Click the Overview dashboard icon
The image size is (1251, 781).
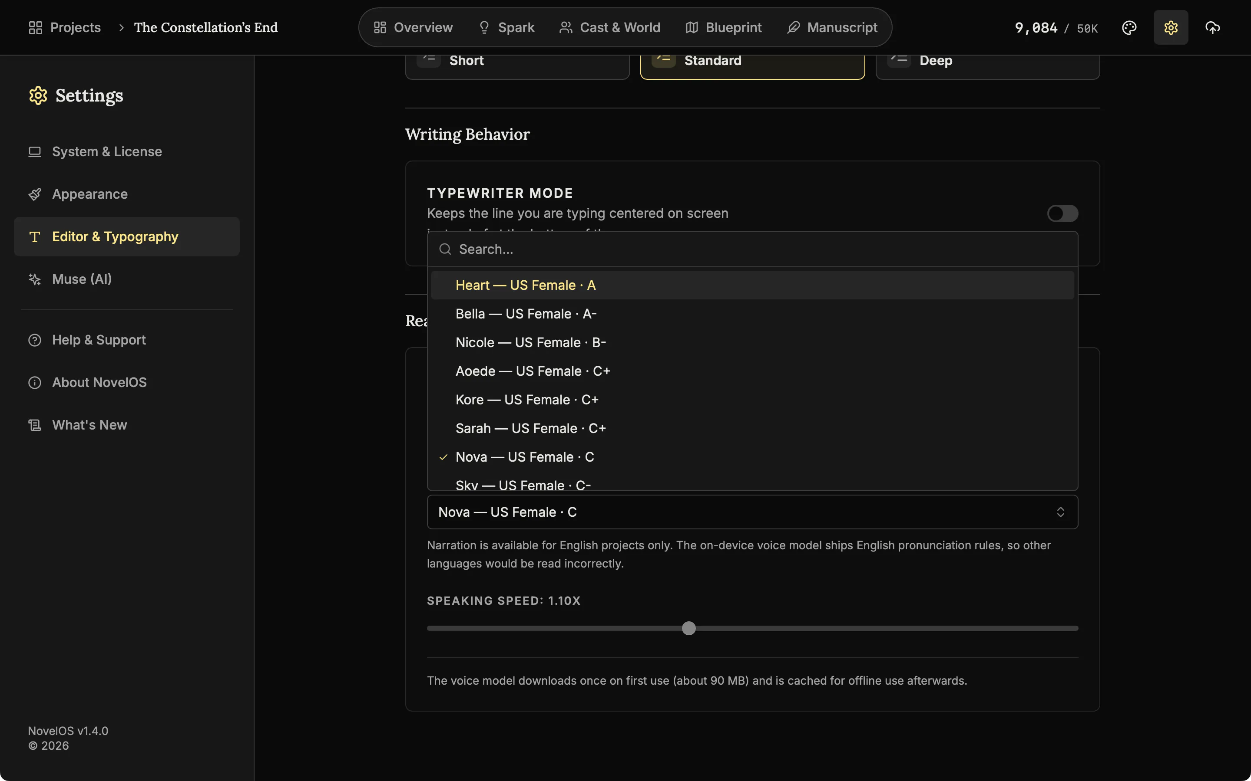pos(380,27)
